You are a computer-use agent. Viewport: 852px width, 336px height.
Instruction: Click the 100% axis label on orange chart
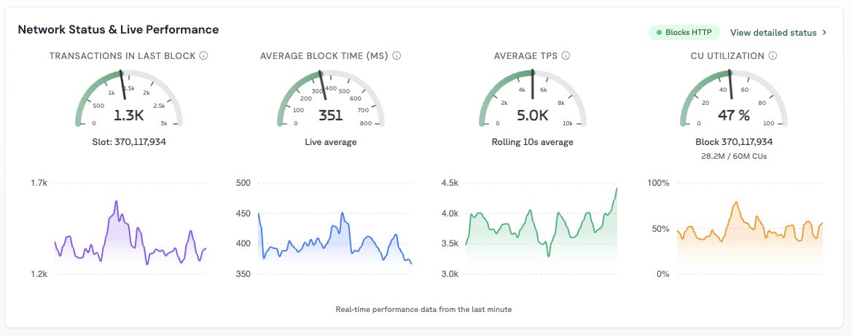(x=659, y=183)
